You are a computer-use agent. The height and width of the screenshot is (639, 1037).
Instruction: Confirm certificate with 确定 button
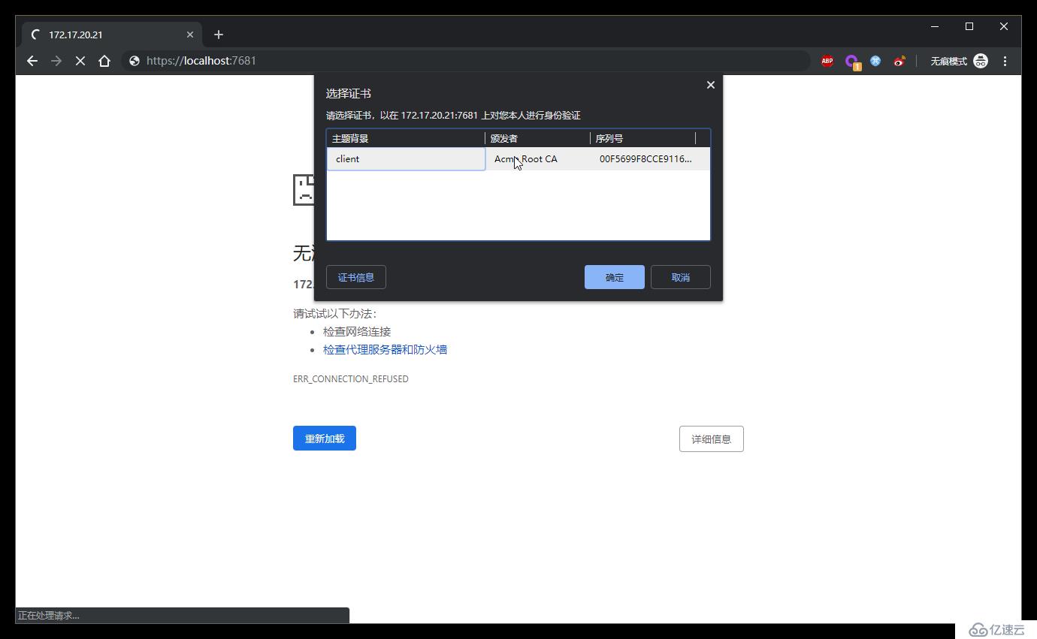coord(615,277)
